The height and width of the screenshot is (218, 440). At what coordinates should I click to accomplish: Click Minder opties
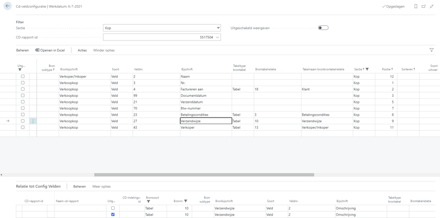tap(104, 50)
